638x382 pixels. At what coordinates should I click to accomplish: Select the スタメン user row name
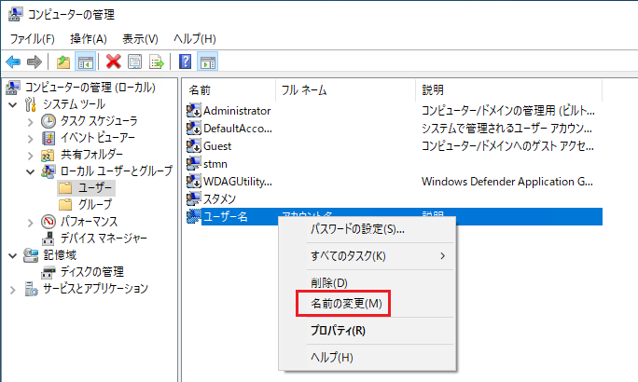pos(219,199)
